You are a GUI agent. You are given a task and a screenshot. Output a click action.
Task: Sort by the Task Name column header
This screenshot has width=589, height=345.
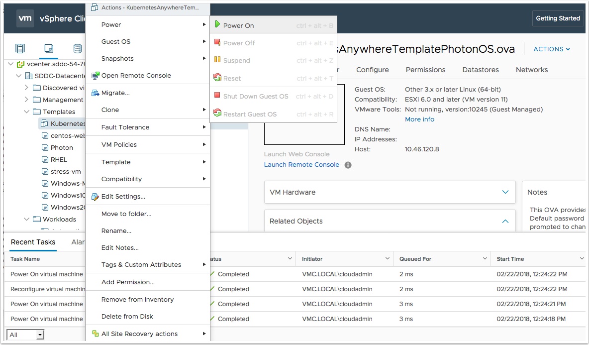25,259
